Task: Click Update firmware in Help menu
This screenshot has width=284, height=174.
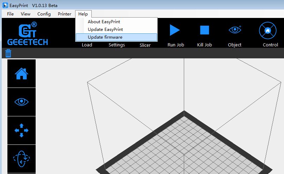Action: tap(105, 37)
